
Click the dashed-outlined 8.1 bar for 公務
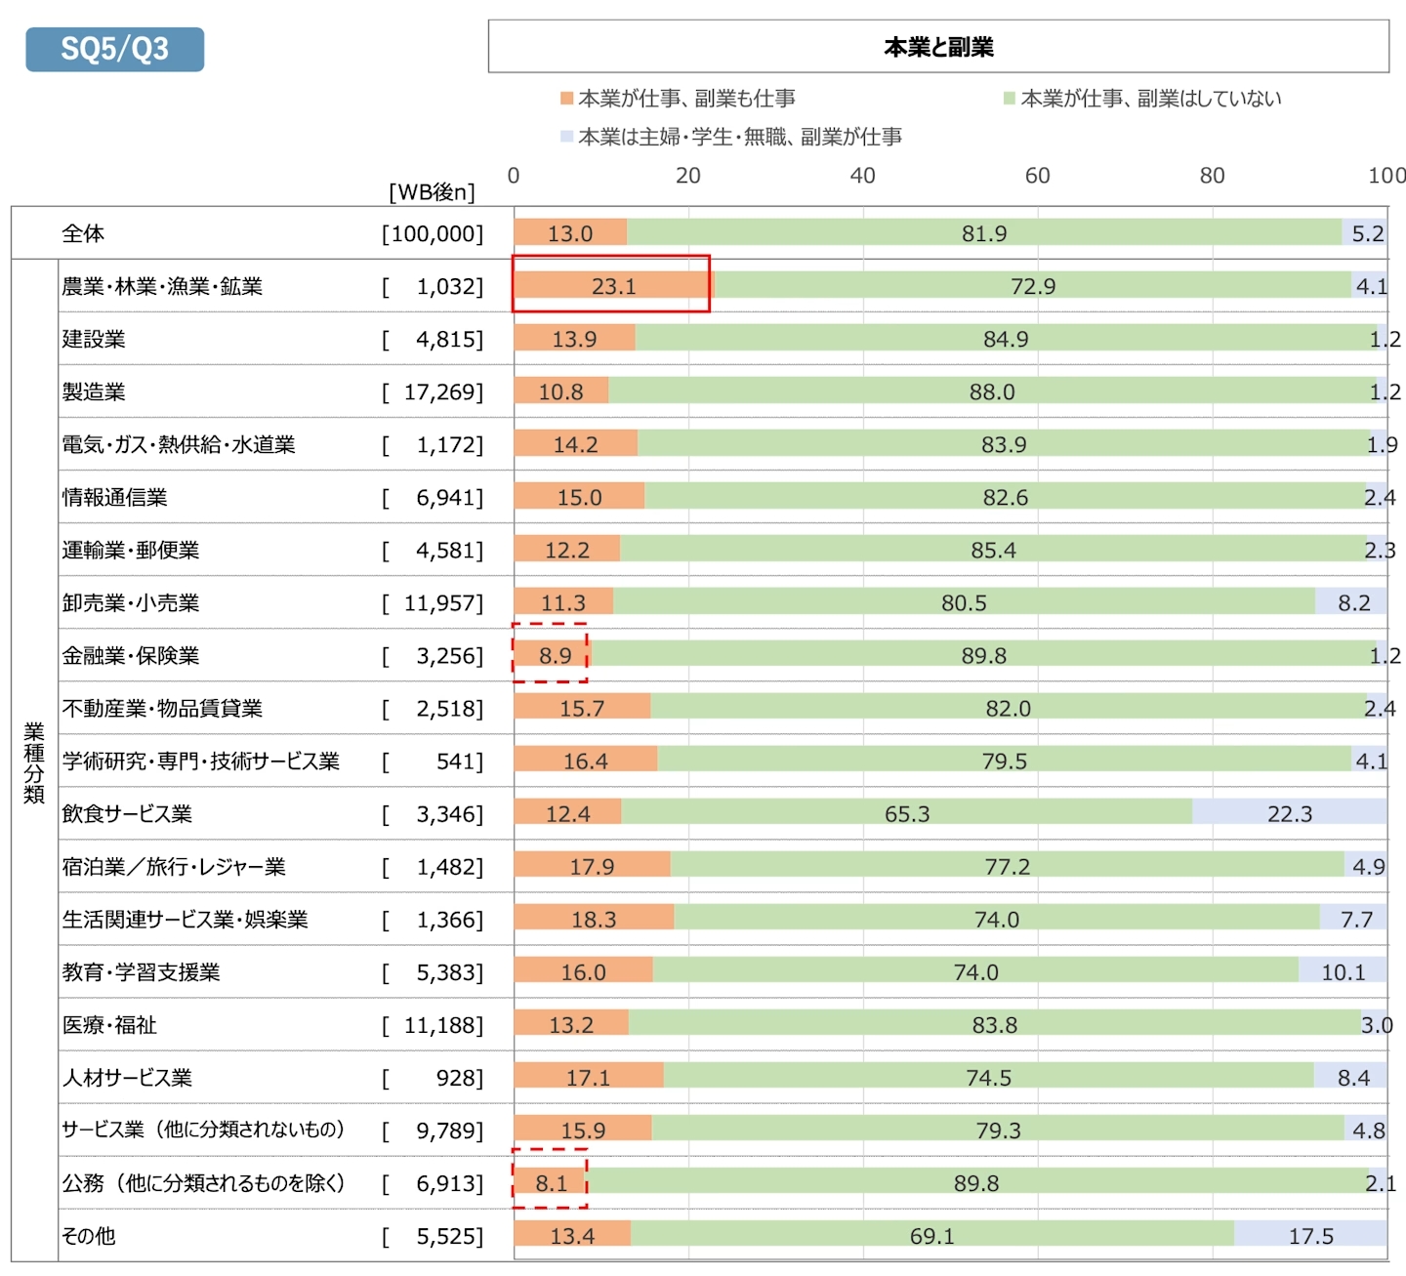pyautogui.click(x=550, y=1181)
